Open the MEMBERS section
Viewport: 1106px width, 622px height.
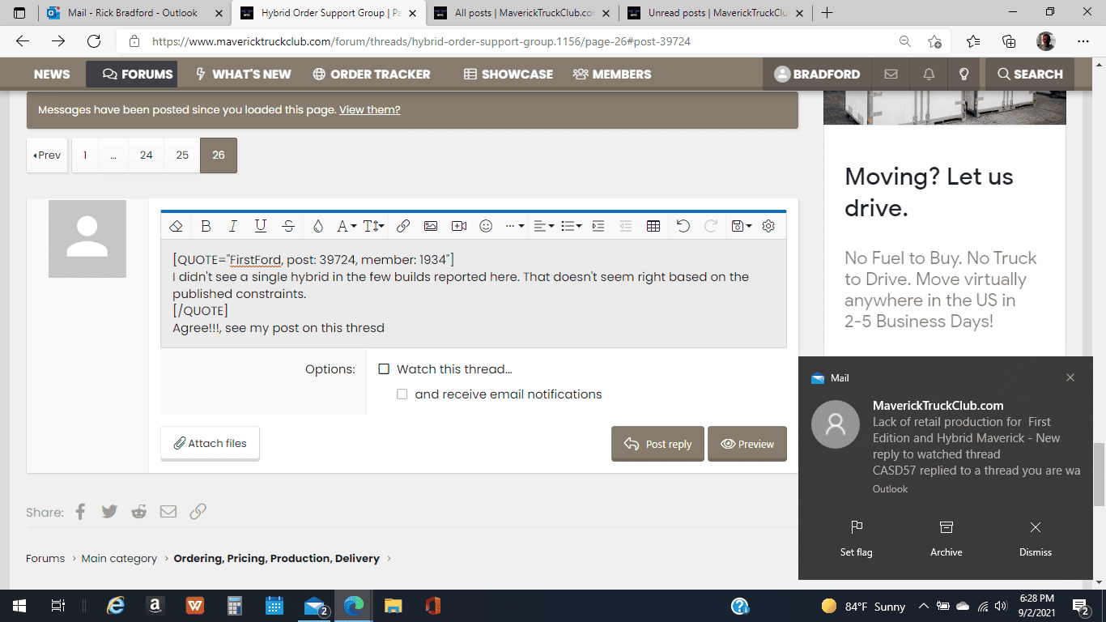[x=611, y=74]
